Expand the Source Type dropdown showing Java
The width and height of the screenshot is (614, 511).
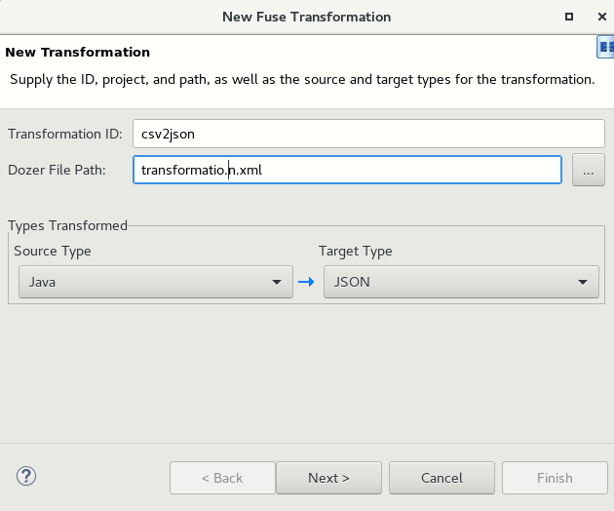click(x=155, y=283)
